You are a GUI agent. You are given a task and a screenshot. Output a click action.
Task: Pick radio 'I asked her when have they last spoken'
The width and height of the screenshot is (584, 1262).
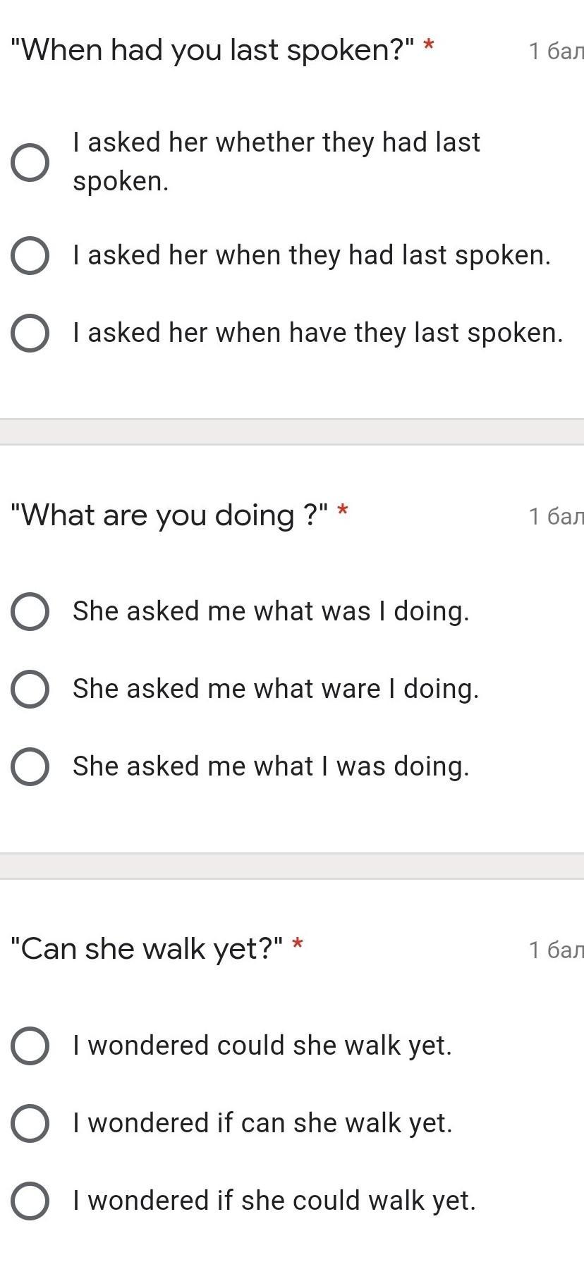click(x=30, y=333)
